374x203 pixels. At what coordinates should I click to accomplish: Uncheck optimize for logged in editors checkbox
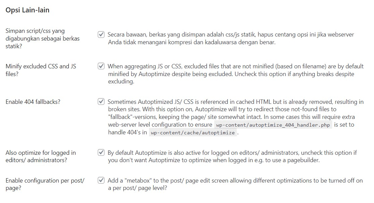[101, 153]
